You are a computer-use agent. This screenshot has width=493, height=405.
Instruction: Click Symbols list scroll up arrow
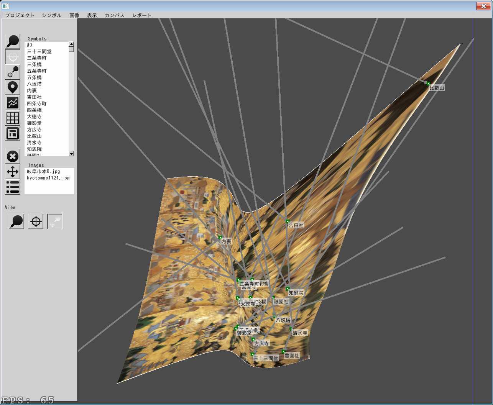coord(71,44)
